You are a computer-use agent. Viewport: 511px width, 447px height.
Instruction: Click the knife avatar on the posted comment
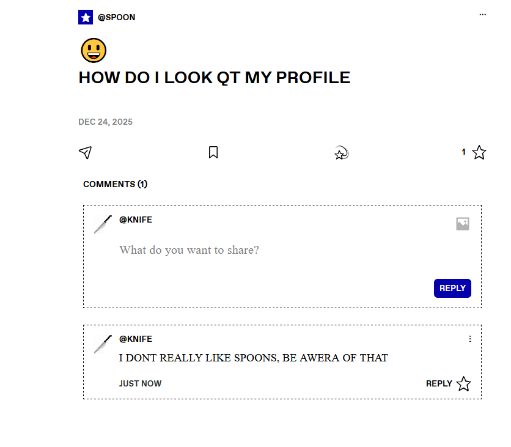[x=103, y=344]
